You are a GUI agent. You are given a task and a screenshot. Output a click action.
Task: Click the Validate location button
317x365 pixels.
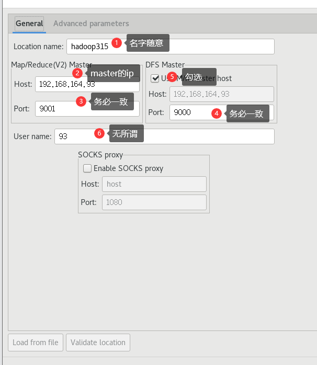click(98, 343)
